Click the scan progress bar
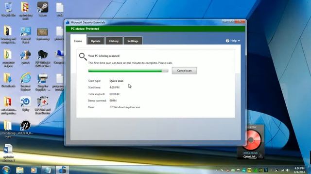The height and width of the screenshot is (174, 311). coord(128,71)
